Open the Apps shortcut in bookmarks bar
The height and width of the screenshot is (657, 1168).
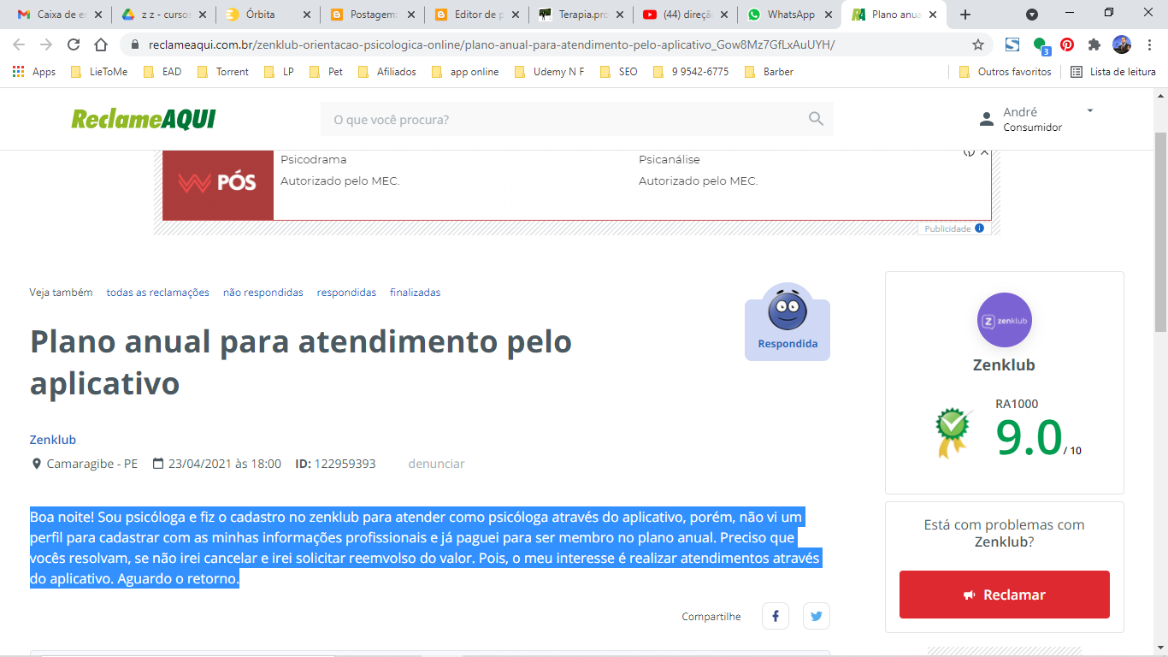tap(34, 72)
